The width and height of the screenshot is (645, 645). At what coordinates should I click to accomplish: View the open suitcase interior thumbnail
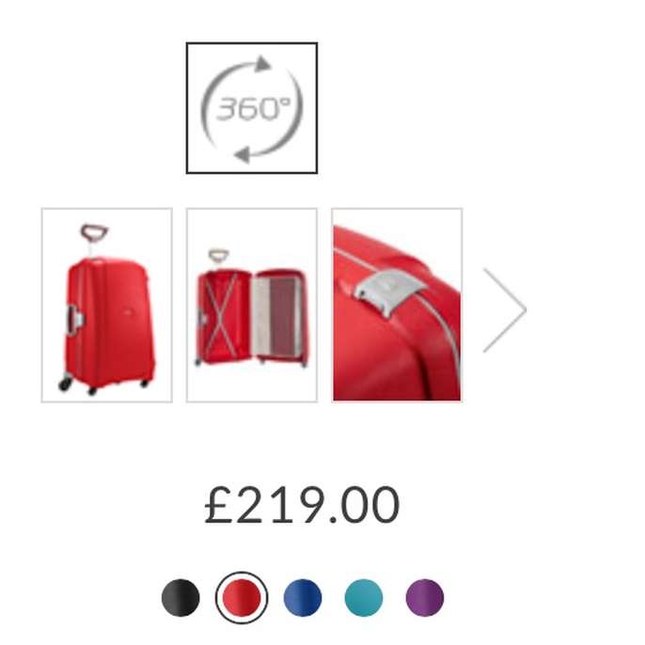coord(252,306)
